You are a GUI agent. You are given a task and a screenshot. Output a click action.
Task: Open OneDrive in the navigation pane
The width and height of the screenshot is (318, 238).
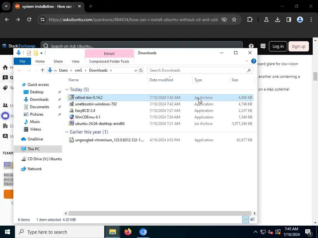point(35,139)
